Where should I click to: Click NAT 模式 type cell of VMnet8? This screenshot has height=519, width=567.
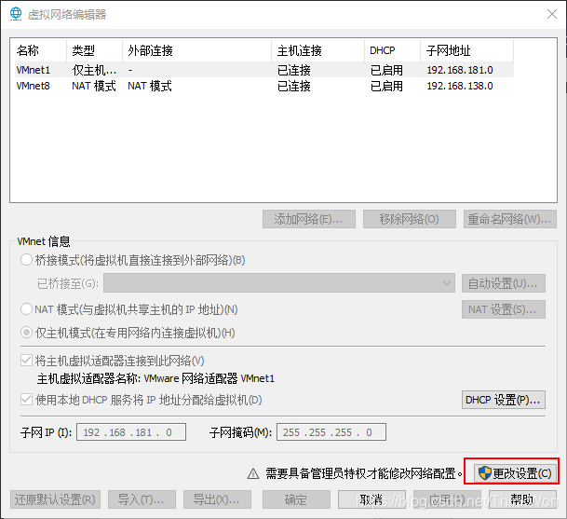click(94, 86)
